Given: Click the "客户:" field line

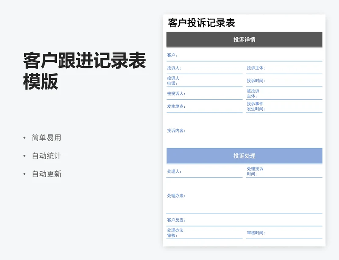Looking at the screenshot, I should (245, 55).
